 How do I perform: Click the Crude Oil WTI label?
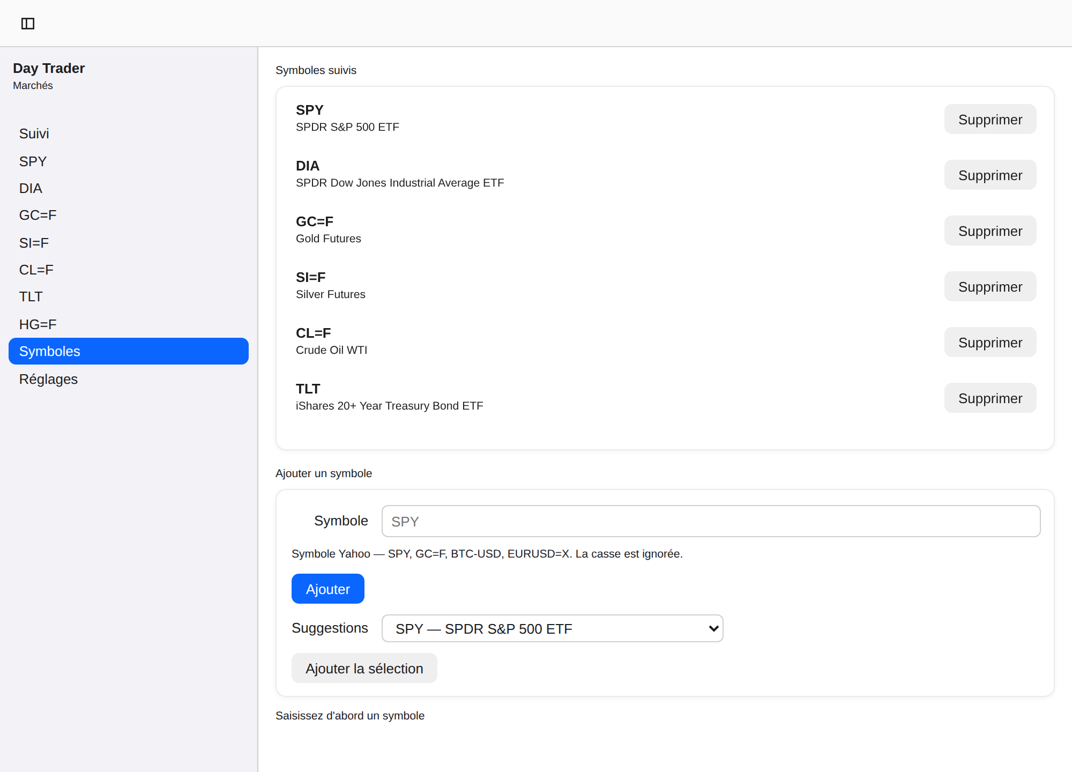pyautogui.click(x=332, y=350)
